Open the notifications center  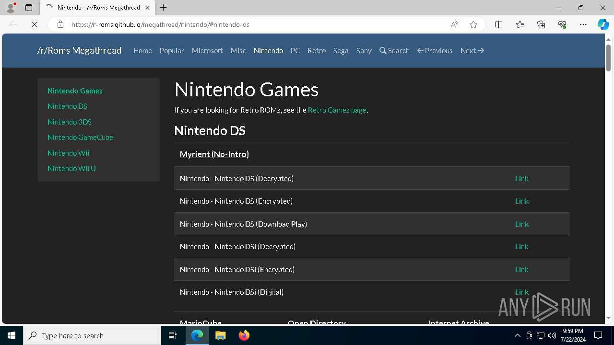click(599, 335)
